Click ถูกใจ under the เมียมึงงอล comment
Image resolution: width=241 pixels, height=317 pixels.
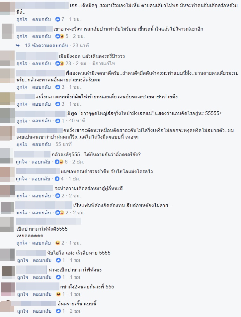click(22, 63)
